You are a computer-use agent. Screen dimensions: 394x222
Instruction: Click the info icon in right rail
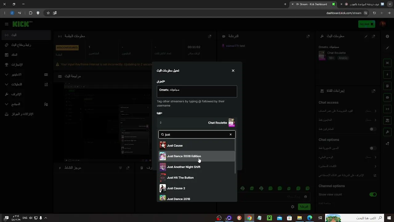pyautogui.click(x=388, y=36)
